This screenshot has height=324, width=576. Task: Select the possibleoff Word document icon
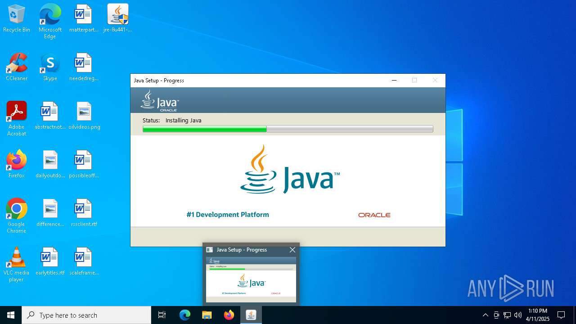coord(83,164)
